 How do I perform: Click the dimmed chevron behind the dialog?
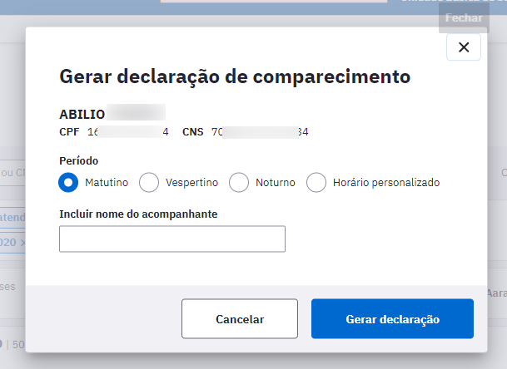[x=22, y=243]
